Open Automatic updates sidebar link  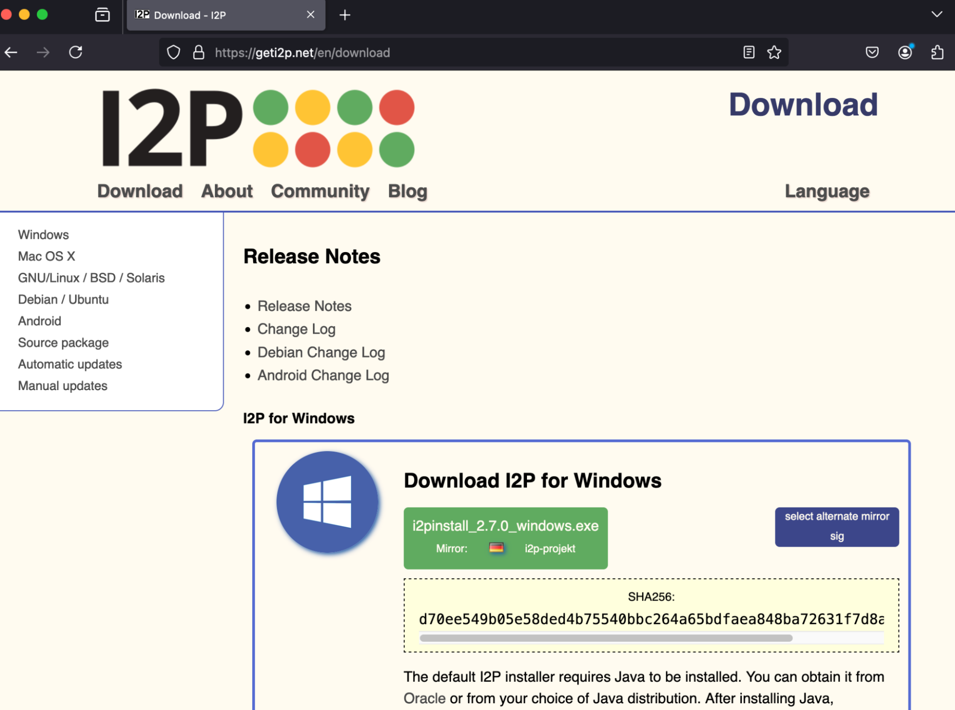70,364
